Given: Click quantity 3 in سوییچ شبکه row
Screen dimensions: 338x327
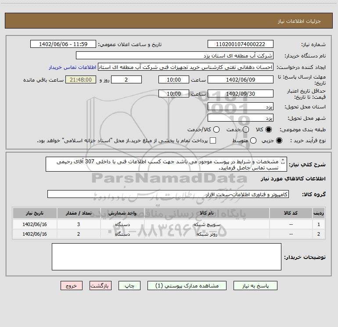Looking at the screenshot, I should [x=79, y=224].
